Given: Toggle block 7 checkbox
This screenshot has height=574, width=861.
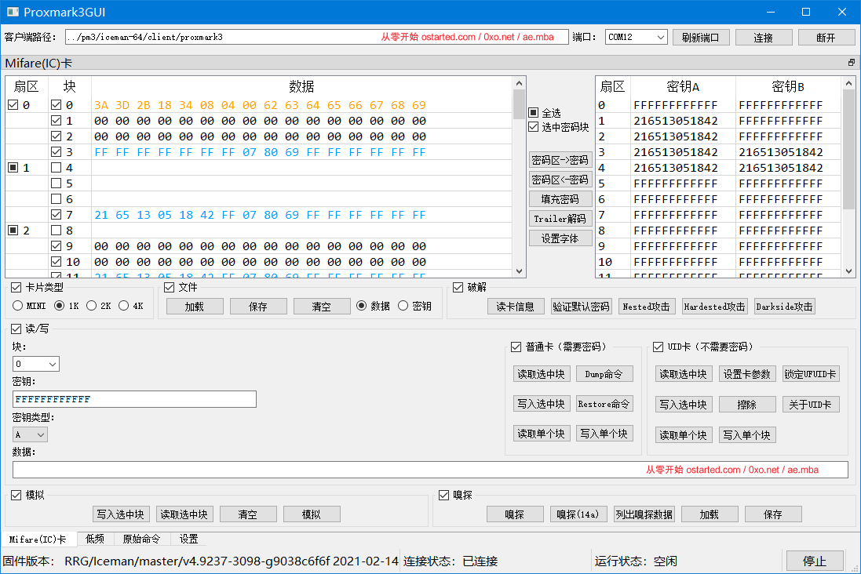Looking at the screenshot, I should click(56, 215).
